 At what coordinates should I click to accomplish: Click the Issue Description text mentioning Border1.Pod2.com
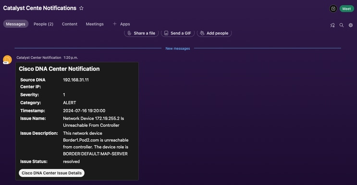[x=96, y=144]
